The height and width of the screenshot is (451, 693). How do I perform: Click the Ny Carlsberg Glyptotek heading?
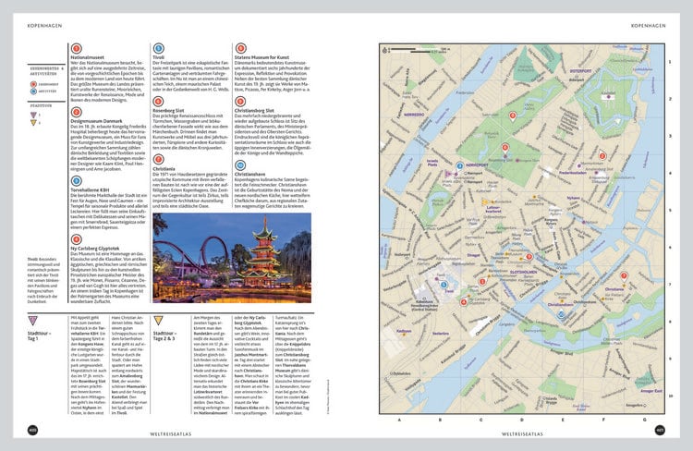coord(95,249)
